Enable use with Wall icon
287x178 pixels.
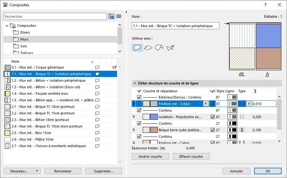click(137, 48)
